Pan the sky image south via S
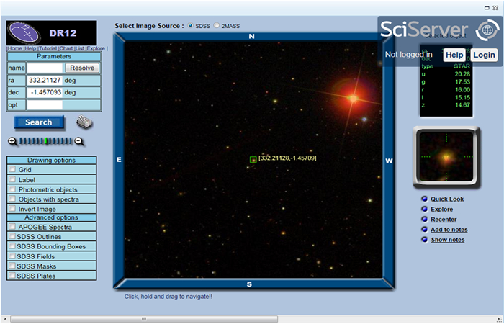Viewport: 504px width, 324px height. click(250, 284)
